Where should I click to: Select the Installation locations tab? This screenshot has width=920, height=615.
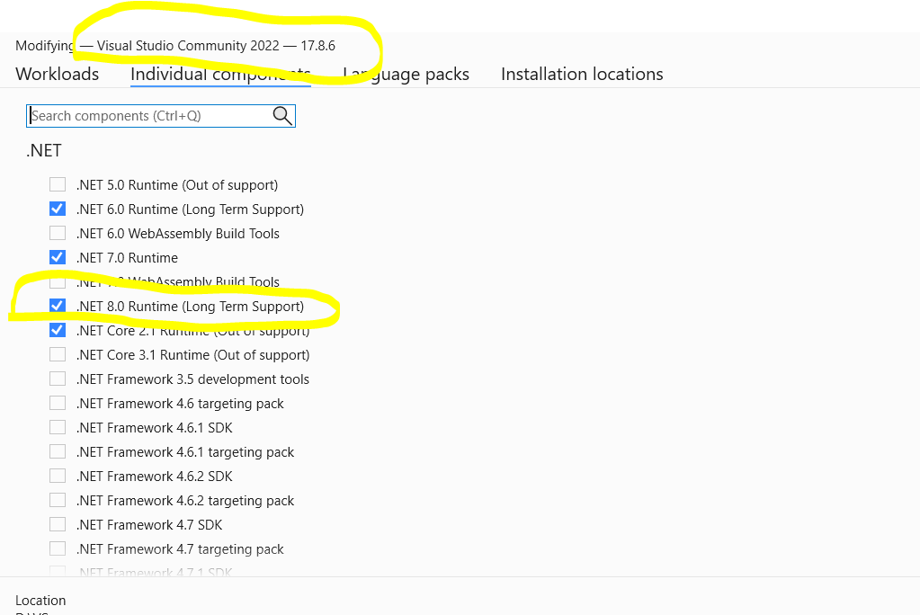tap(581, 74)
